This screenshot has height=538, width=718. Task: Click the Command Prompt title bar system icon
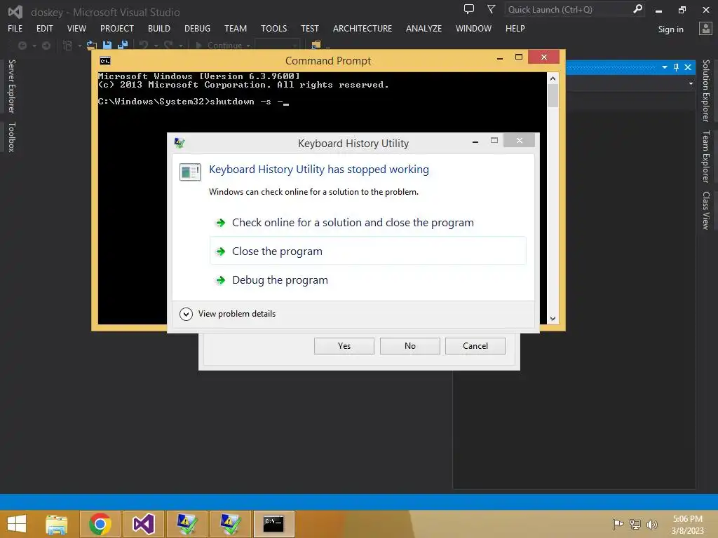(x=105, y=61)
